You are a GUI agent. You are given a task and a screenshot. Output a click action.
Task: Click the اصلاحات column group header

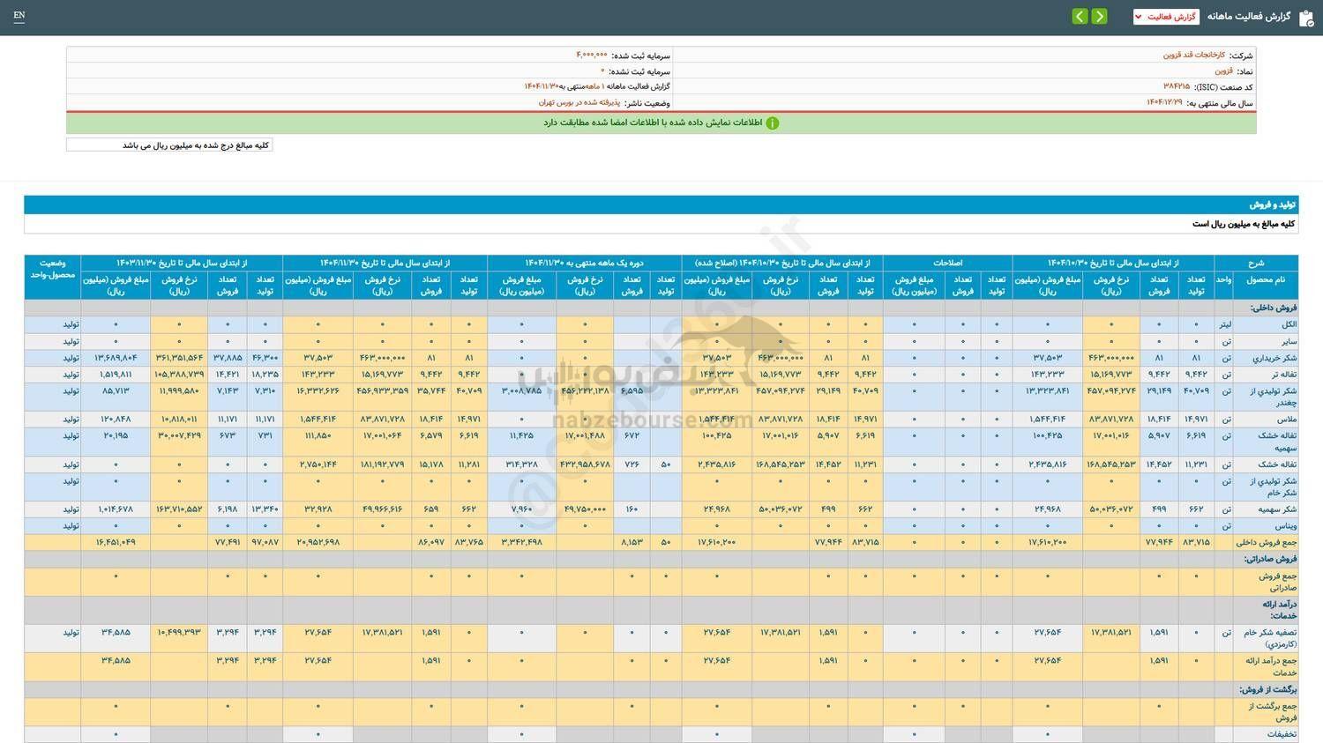point(947,263)
